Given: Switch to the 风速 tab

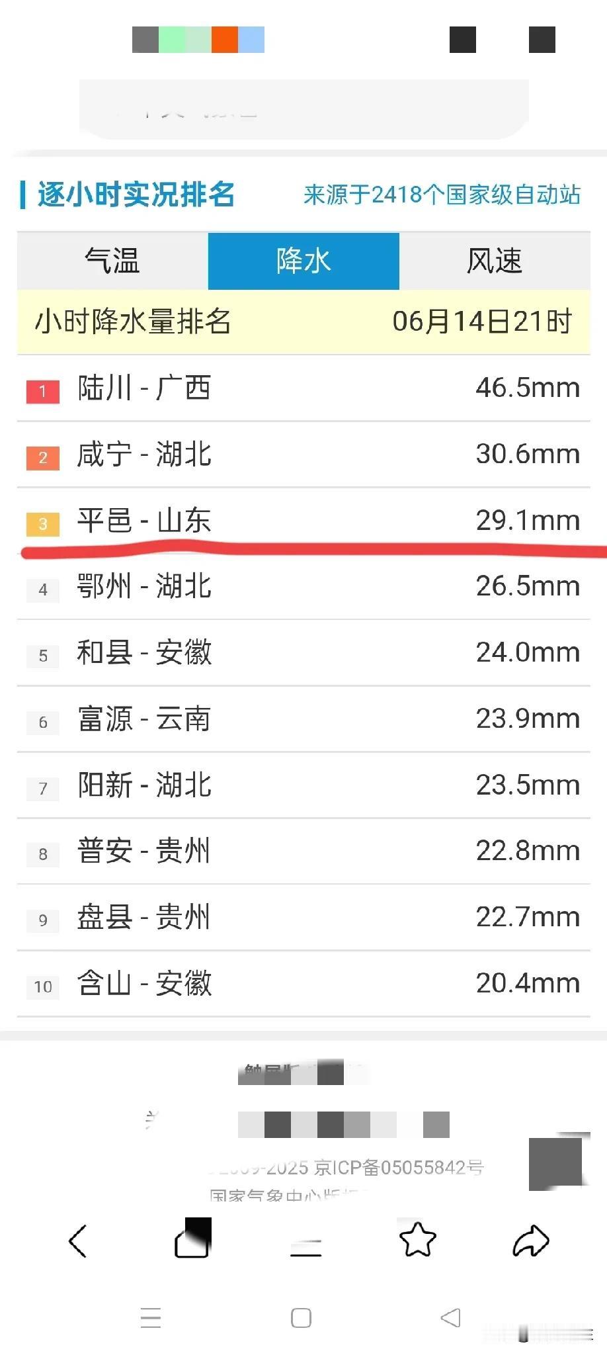Looking at the screenshot, I should (495, 261).
